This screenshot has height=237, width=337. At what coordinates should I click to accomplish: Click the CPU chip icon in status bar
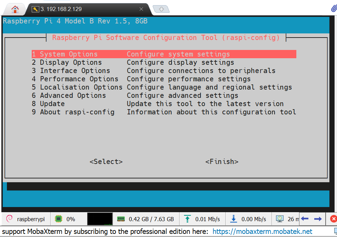tap(58, 219)
